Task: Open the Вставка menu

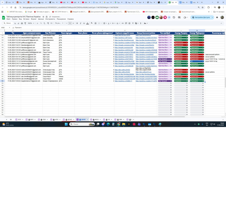Action: 26,19
